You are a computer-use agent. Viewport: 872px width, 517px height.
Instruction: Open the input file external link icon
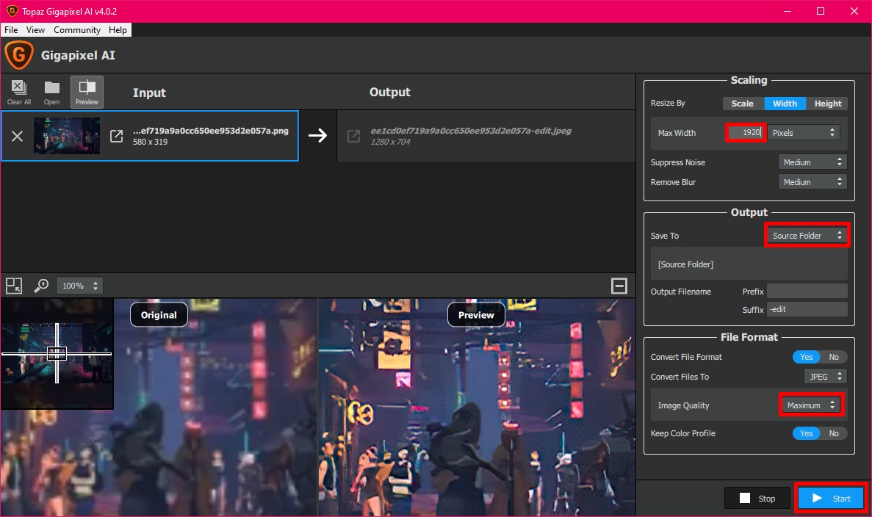116,136
